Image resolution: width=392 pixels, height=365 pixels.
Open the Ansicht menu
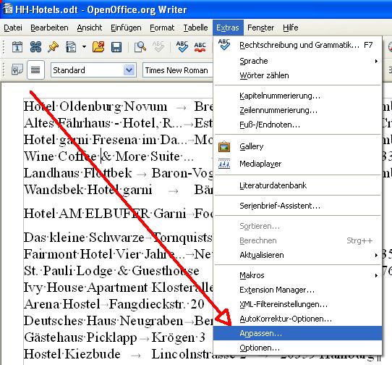[x=90, y=28]
